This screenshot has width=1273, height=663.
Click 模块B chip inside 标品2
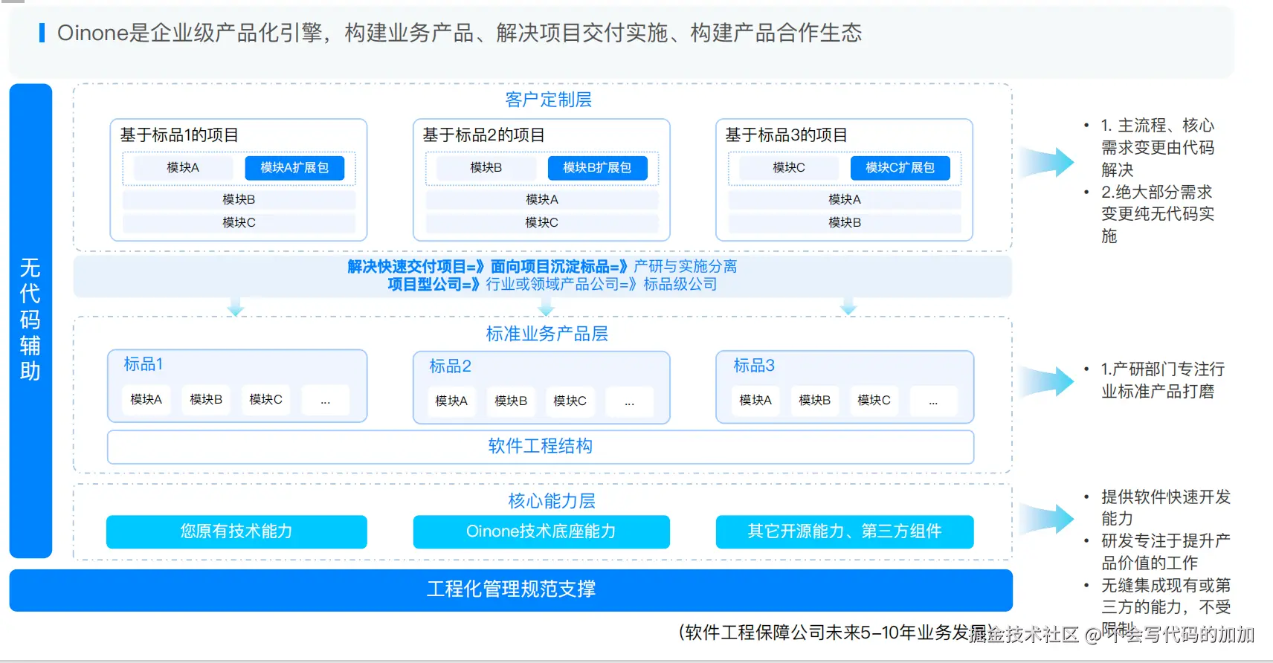[x=511, y=401]
